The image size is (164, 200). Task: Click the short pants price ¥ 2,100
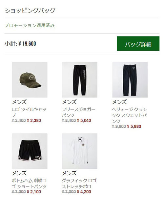click(x=34, y=191)
